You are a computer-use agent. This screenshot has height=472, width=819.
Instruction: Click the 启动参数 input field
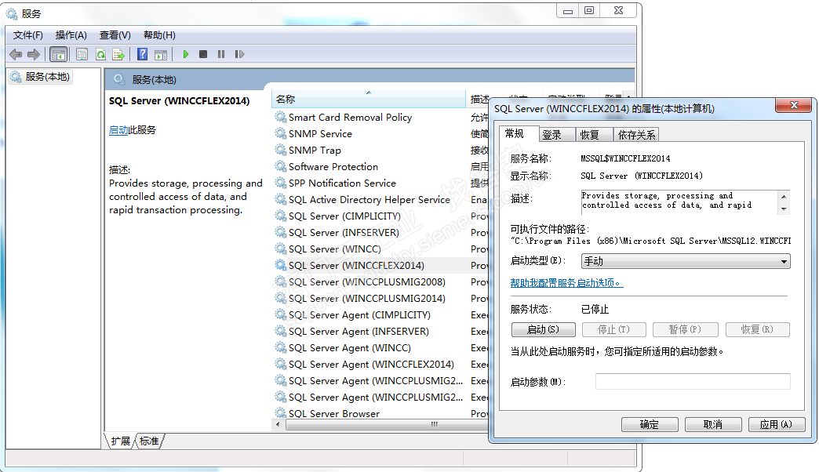[x=693, y=382]
